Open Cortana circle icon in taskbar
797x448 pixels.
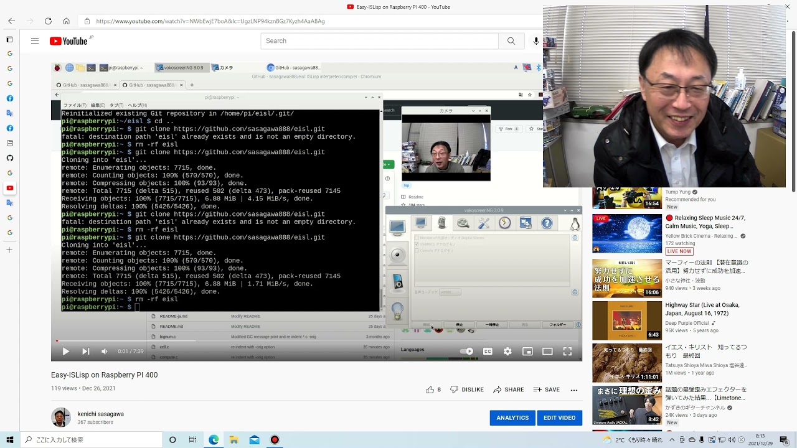(172, 440)
